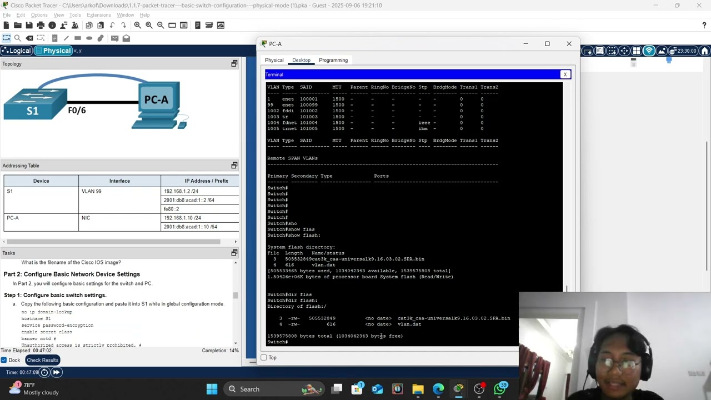The width and height of the screenshot is (711, 400).
Task: Close the Terminal with X button
Action: (x=565, y=74)
